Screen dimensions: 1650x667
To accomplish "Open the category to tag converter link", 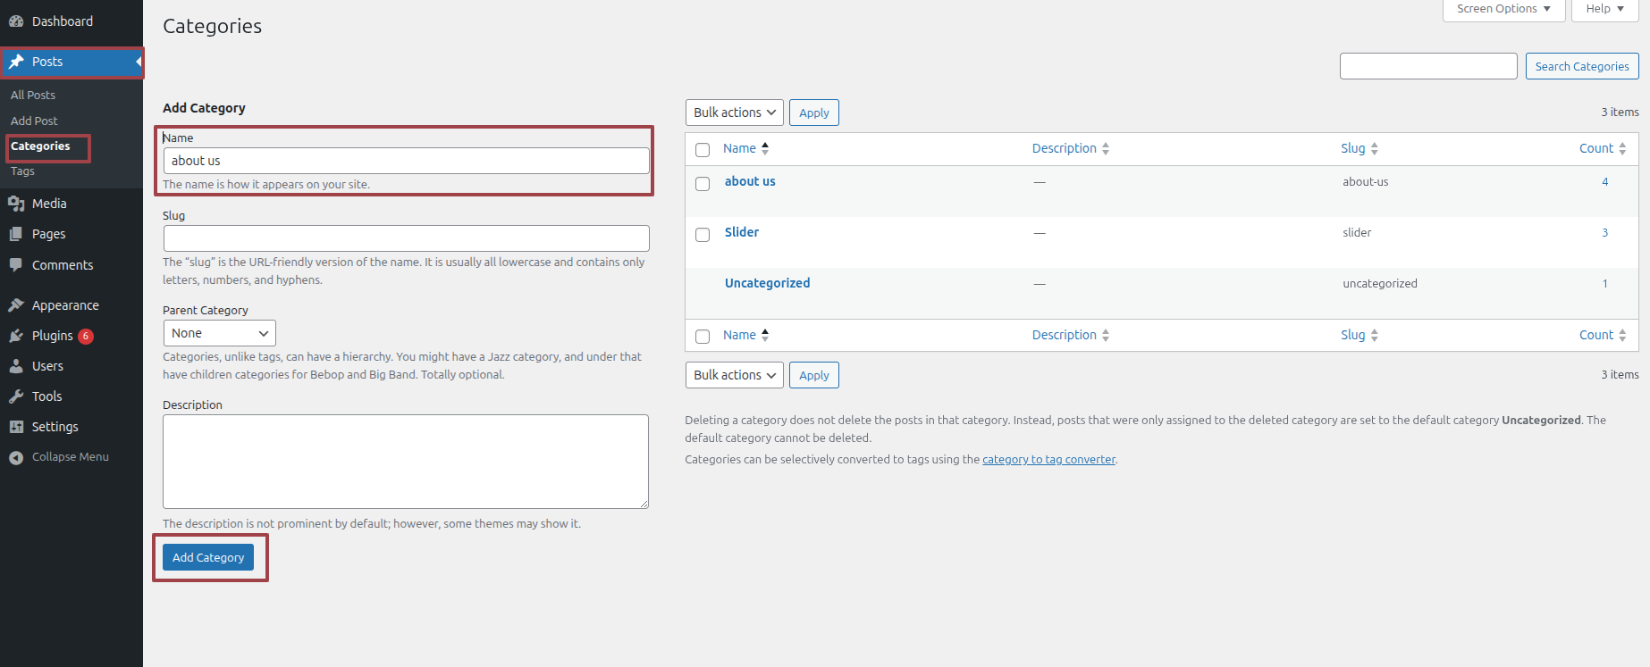I will [x=1048, y=460].
